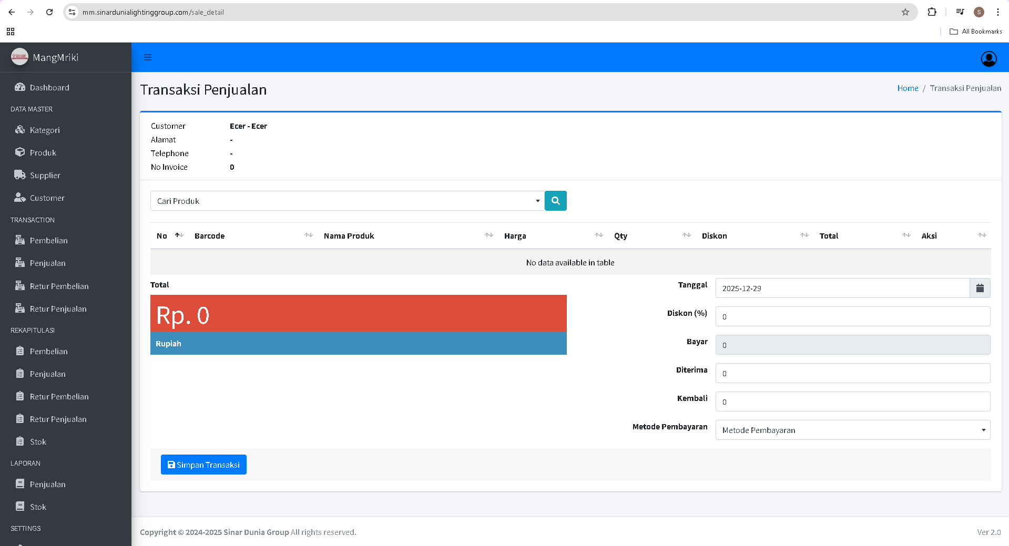Follow the Home breadcrumb link
This screenshot has height=546, width=1009.
(908, 88)
